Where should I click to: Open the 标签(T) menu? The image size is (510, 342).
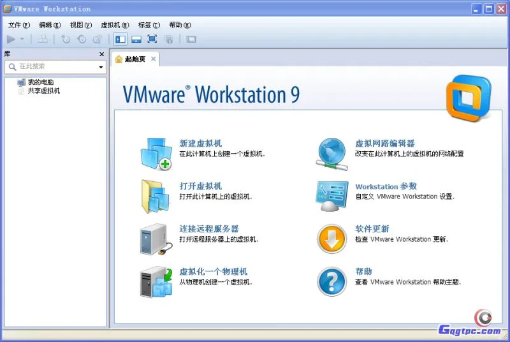tap(149, 25)
